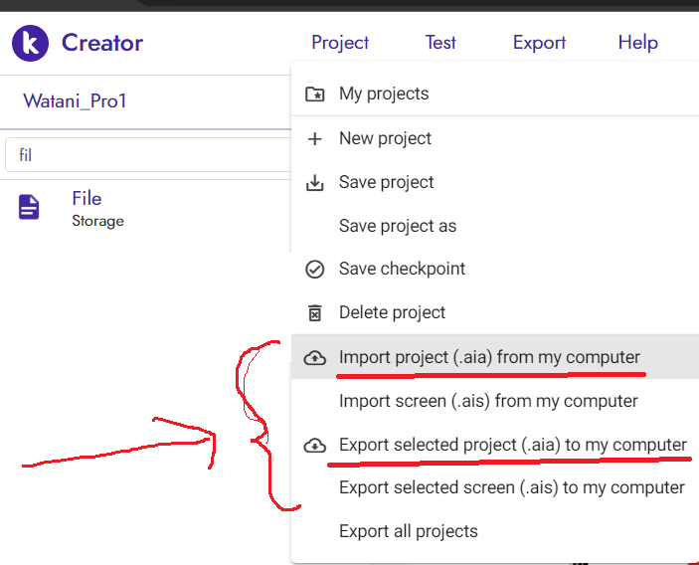
Task: Focus the component search field containing 'fil'
Action: 149,155
